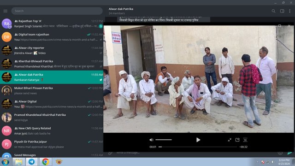Play the paused video
The width and height of the screenshot is (295, 166).
198,140
